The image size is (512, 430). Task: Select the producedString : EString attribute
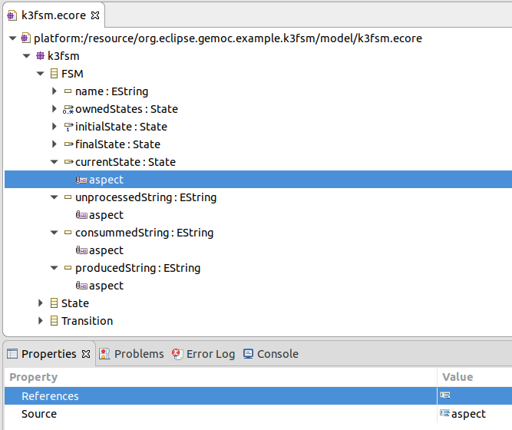coord(137,268)
